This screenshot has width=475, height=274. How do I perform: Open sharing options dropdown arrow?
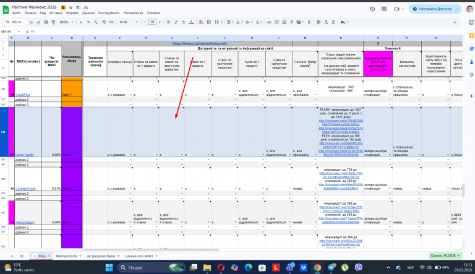click(458, 9)
